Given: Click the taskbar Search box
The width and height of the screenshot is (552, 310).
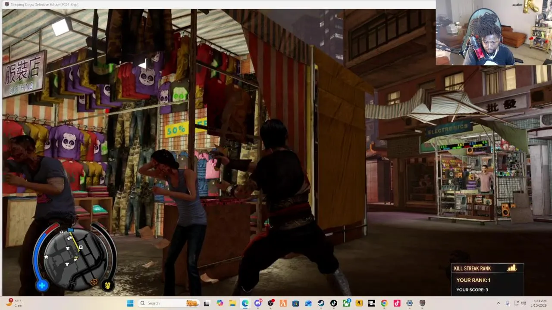Looking at the screenshot, I should coord(169,303).
